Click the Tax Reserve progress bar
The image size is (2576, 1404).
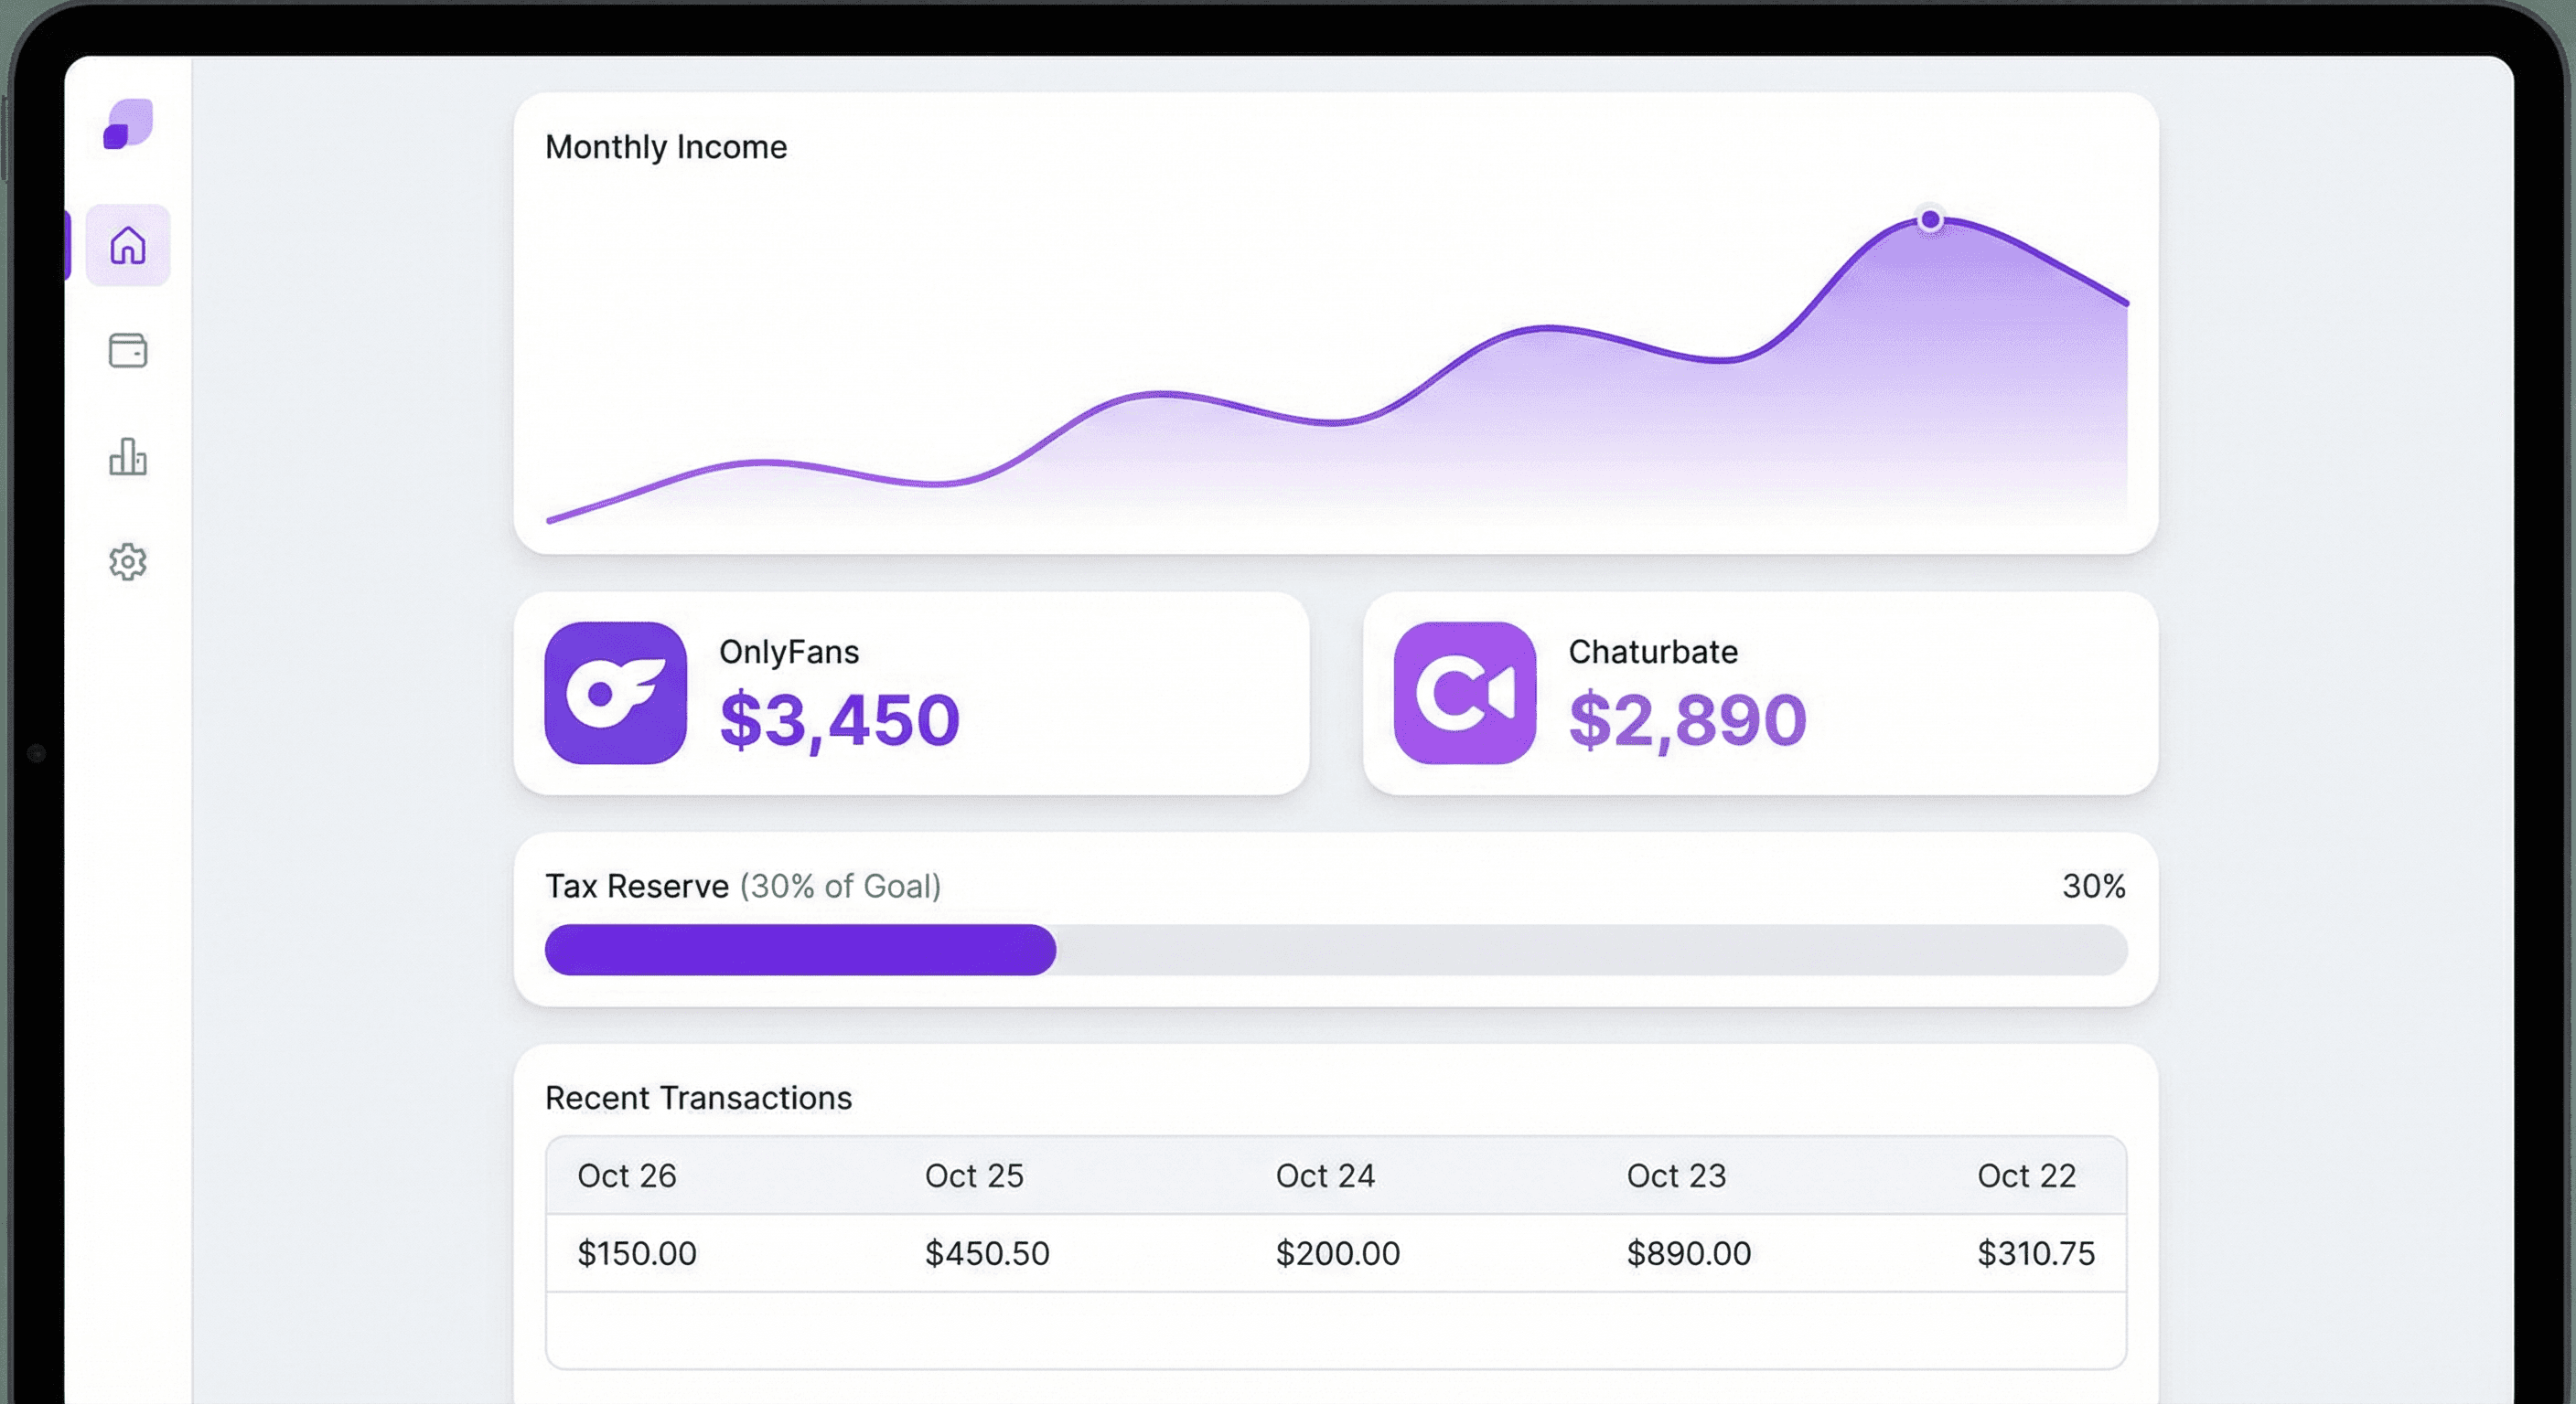point(1335,951)
